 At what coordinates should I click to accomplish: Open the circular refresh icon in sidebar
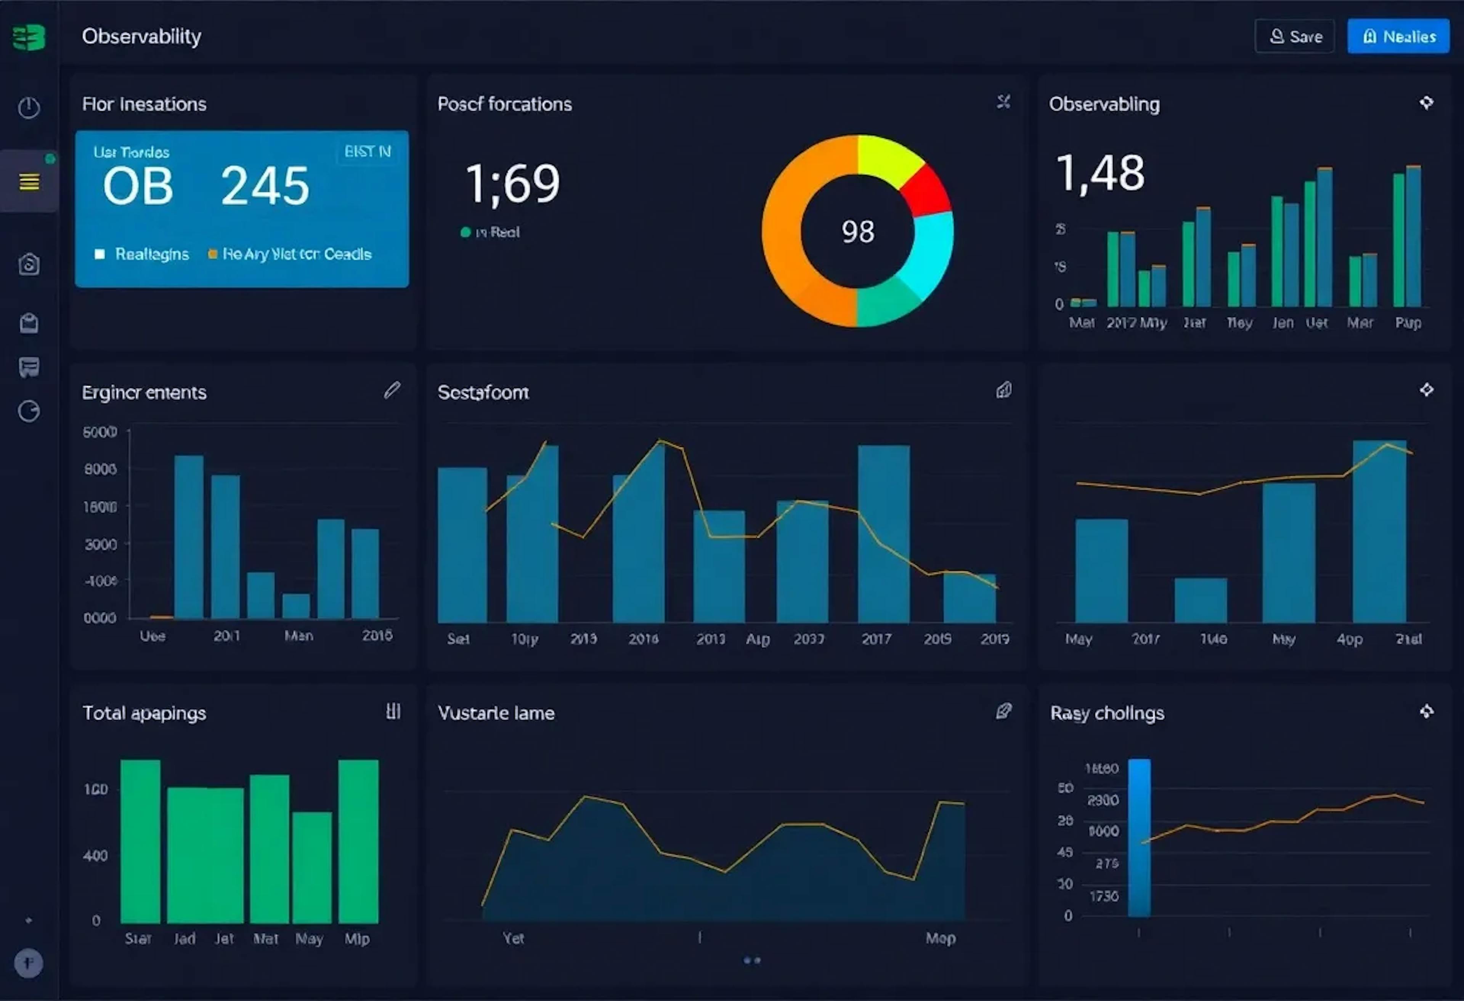tap(29, 411)
